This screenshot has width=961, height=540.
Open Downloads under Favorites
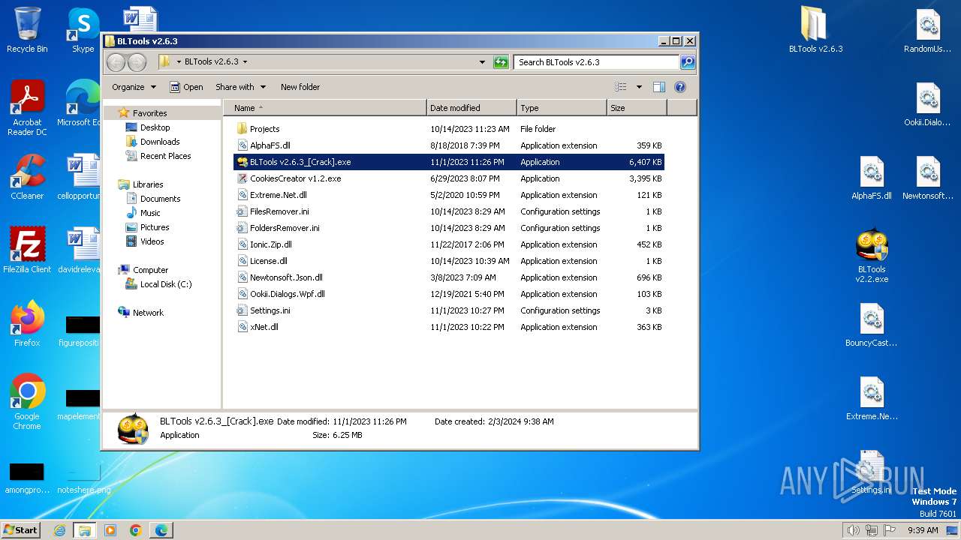[159, 142]
